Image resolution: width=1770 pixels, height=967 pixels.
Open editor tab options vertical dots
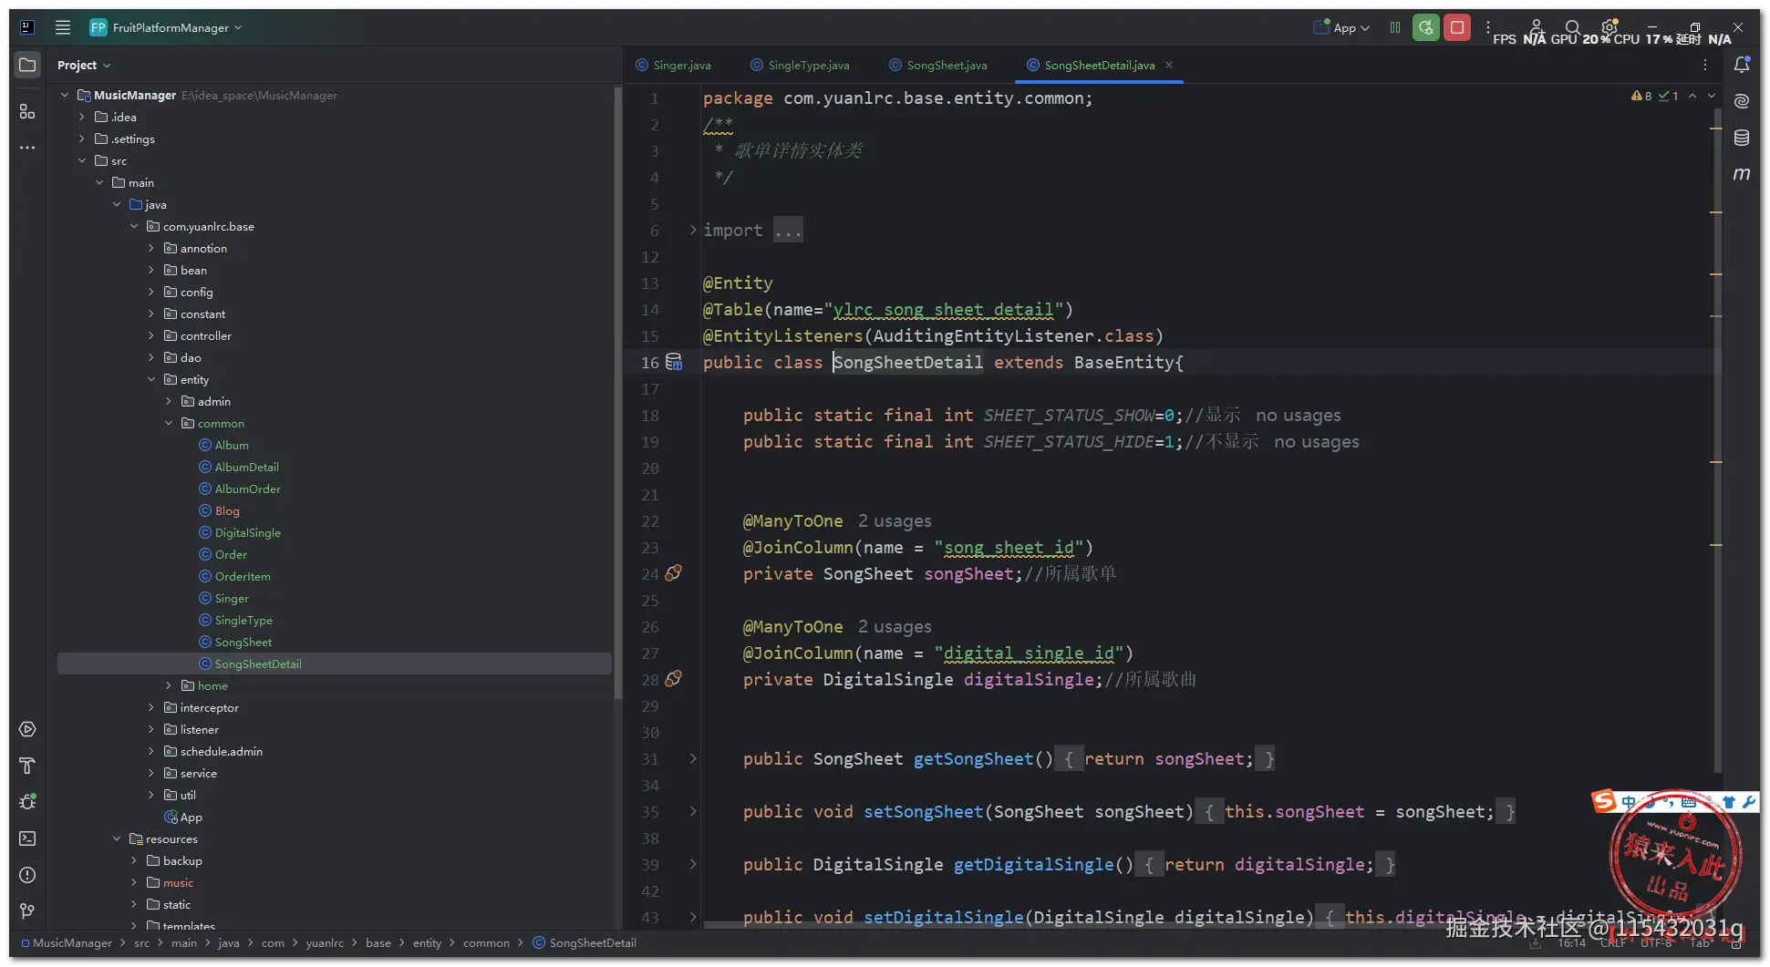(x=1705, y=65)
